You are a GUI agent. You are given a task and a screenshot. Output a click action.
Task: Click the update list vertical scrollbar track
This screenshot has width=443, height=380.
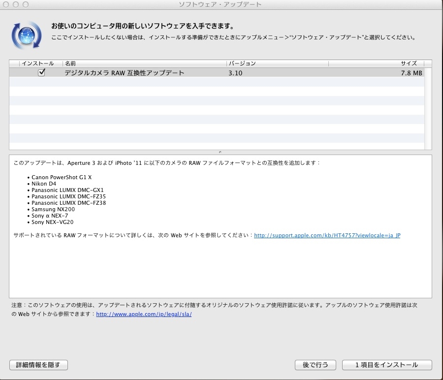click(428, 108)
